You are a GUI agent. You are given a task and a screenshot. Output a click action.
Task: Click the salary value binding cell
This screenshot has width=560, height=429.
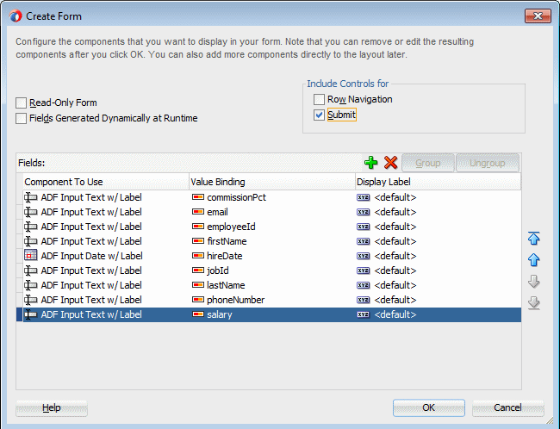pos(271,314)
